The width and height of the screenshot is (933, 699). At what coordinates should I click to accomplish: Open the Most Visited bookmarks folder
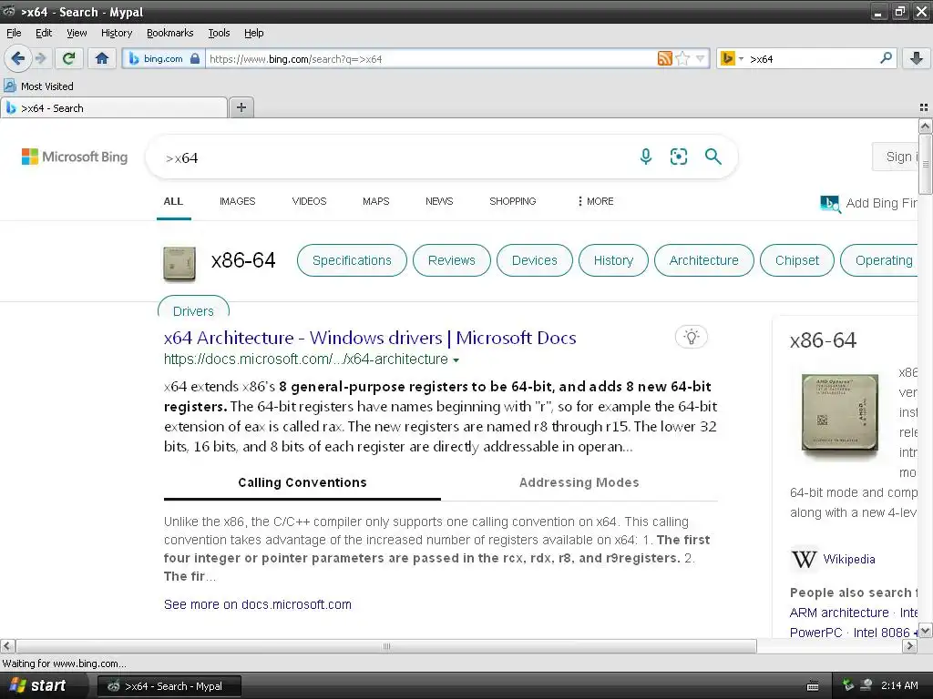[x=39, y=86]
